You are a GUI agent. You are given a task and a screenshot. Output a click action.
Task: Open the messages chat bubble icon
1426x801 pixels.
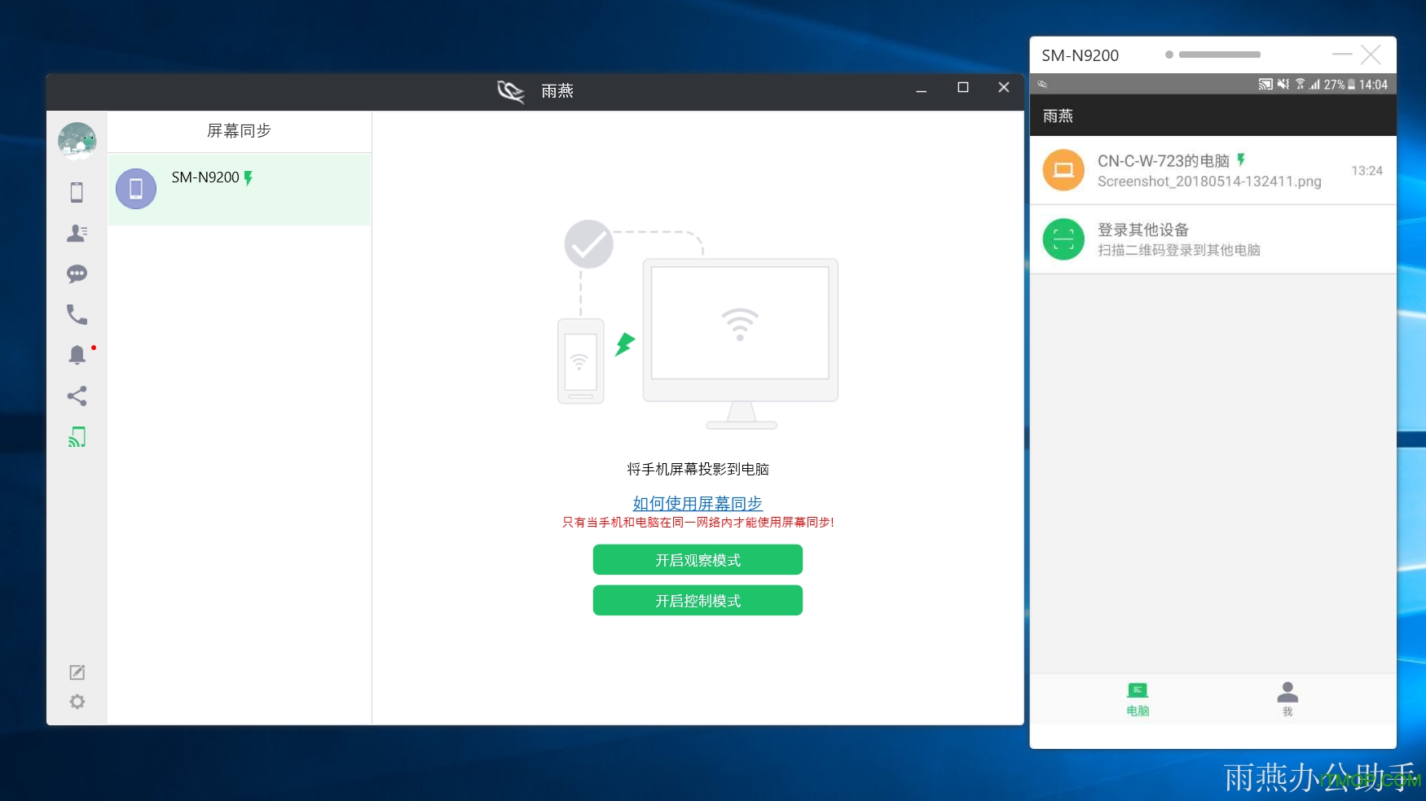77,274
